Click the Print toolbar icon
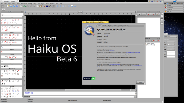 click(x=21, y=6)
